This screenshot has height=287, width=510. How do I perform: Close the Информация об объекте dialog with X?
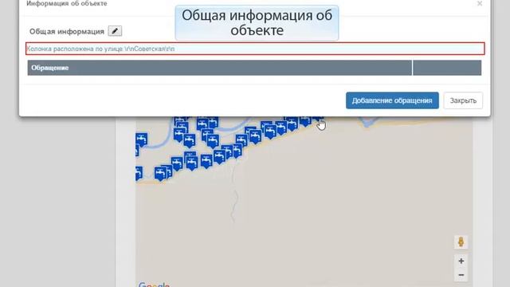click(x=480, y=3)
